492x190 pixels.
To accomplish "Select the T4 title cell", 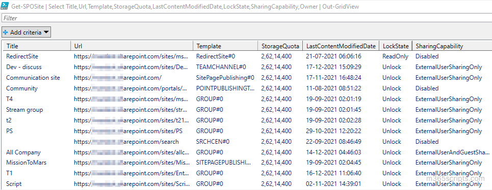I will (x=9, y=99).
